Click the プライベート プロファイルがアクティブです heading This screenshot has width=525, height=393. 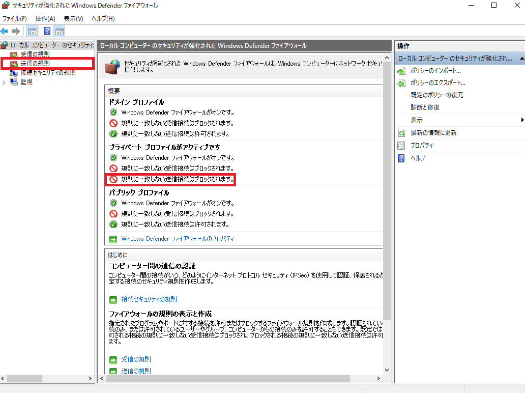click(x=164, y=148)
